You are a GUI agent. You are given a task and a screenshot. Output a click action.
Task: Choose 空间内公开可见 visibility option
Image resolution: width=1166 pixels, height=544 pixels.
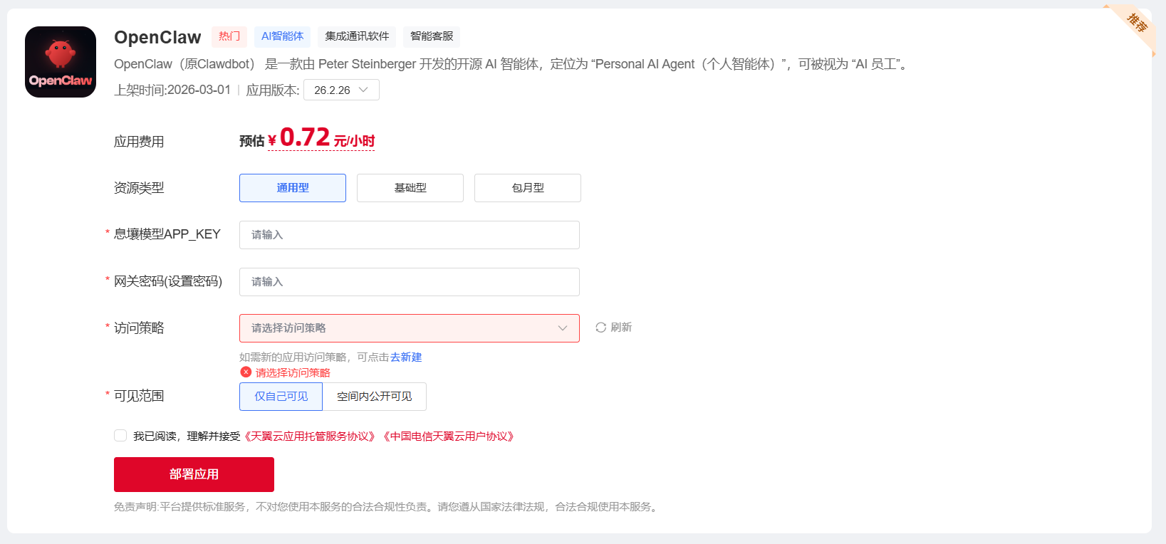pyautogui.click(x=375, y=397)
